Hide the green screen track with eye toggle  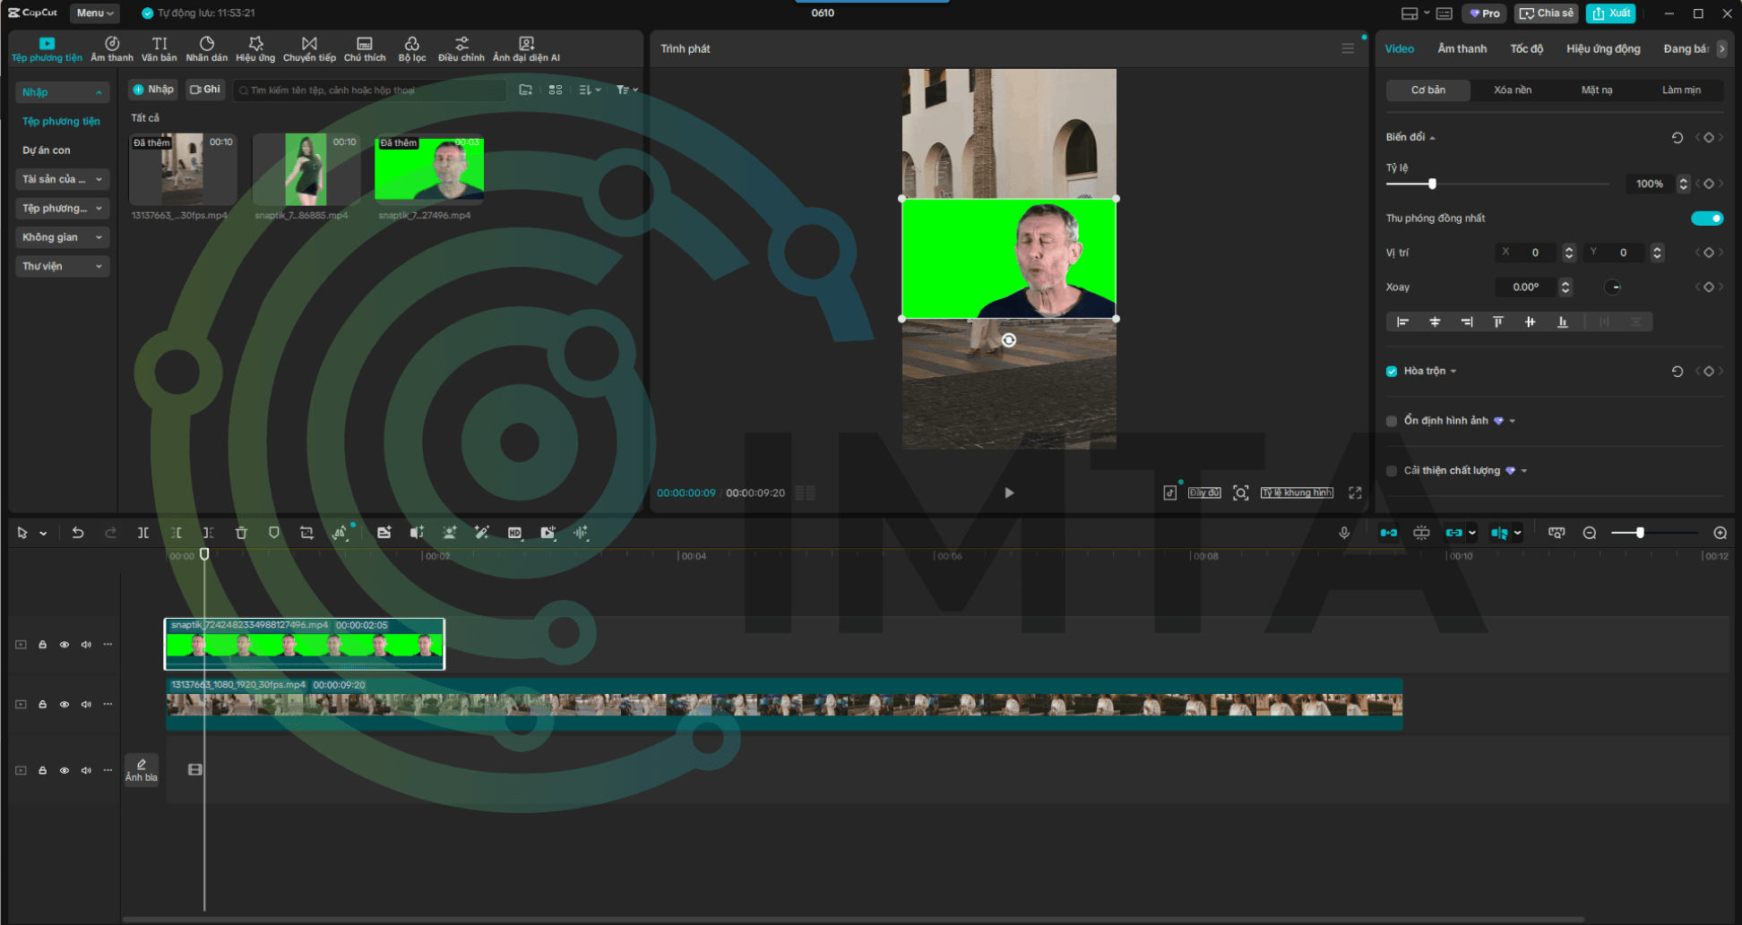[x=64, y=644]
